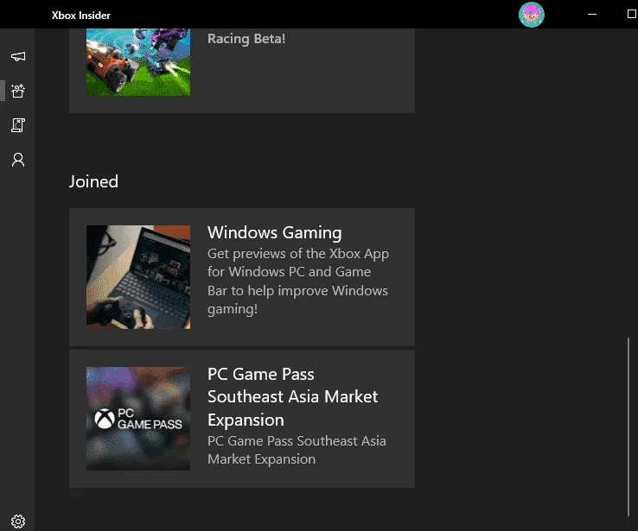The image size is (638, 531).
Task: Open the Profile person icon in sidebar
Action: pos(18,160)
